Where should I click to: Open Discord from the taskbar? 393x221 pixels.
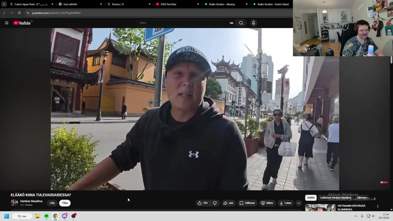64,216
